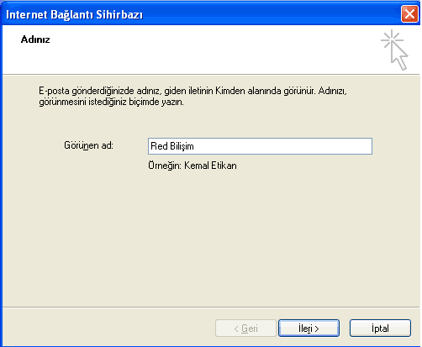Click the görünmesini istediğiniz biçimde yazın line
Viewport: 422px width, 347px height.
111,102
